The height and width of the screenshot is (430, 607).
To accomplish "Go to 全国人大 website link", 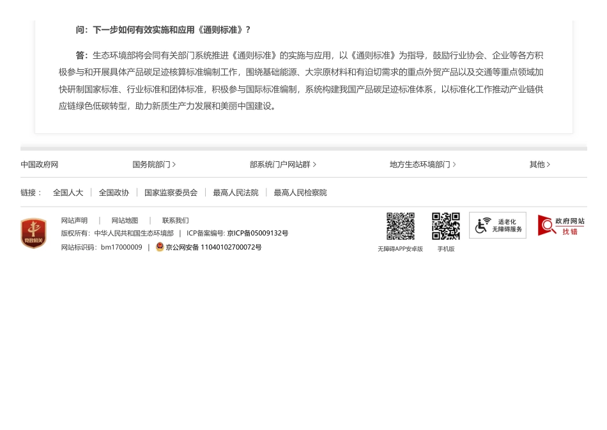I will 68,193.
